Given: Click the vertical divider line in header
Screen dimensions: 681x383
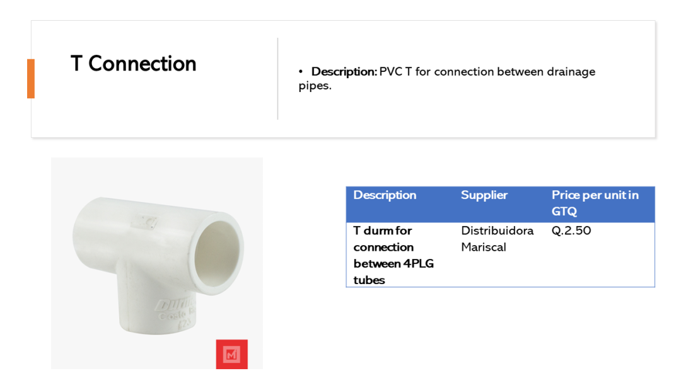Looking at the screenshot, I should (277, 79).
